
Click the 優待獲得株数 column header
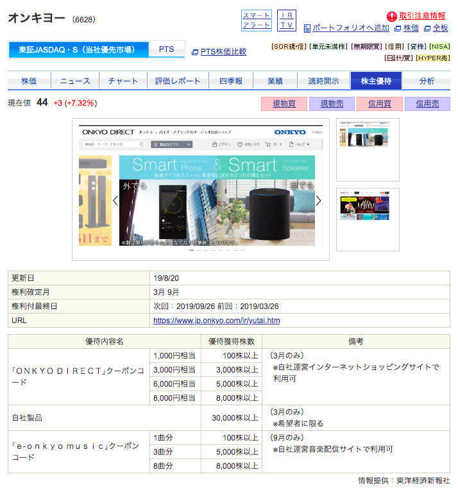tap(232, 342)
